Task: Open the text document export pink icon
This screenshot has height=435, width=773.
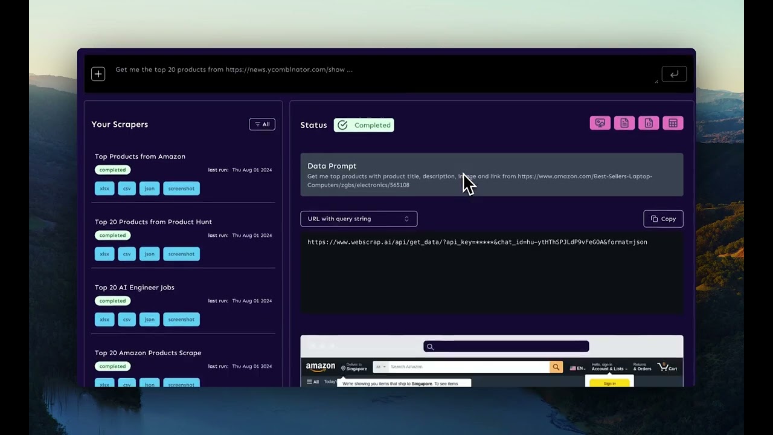Action: tap(624, 123)
